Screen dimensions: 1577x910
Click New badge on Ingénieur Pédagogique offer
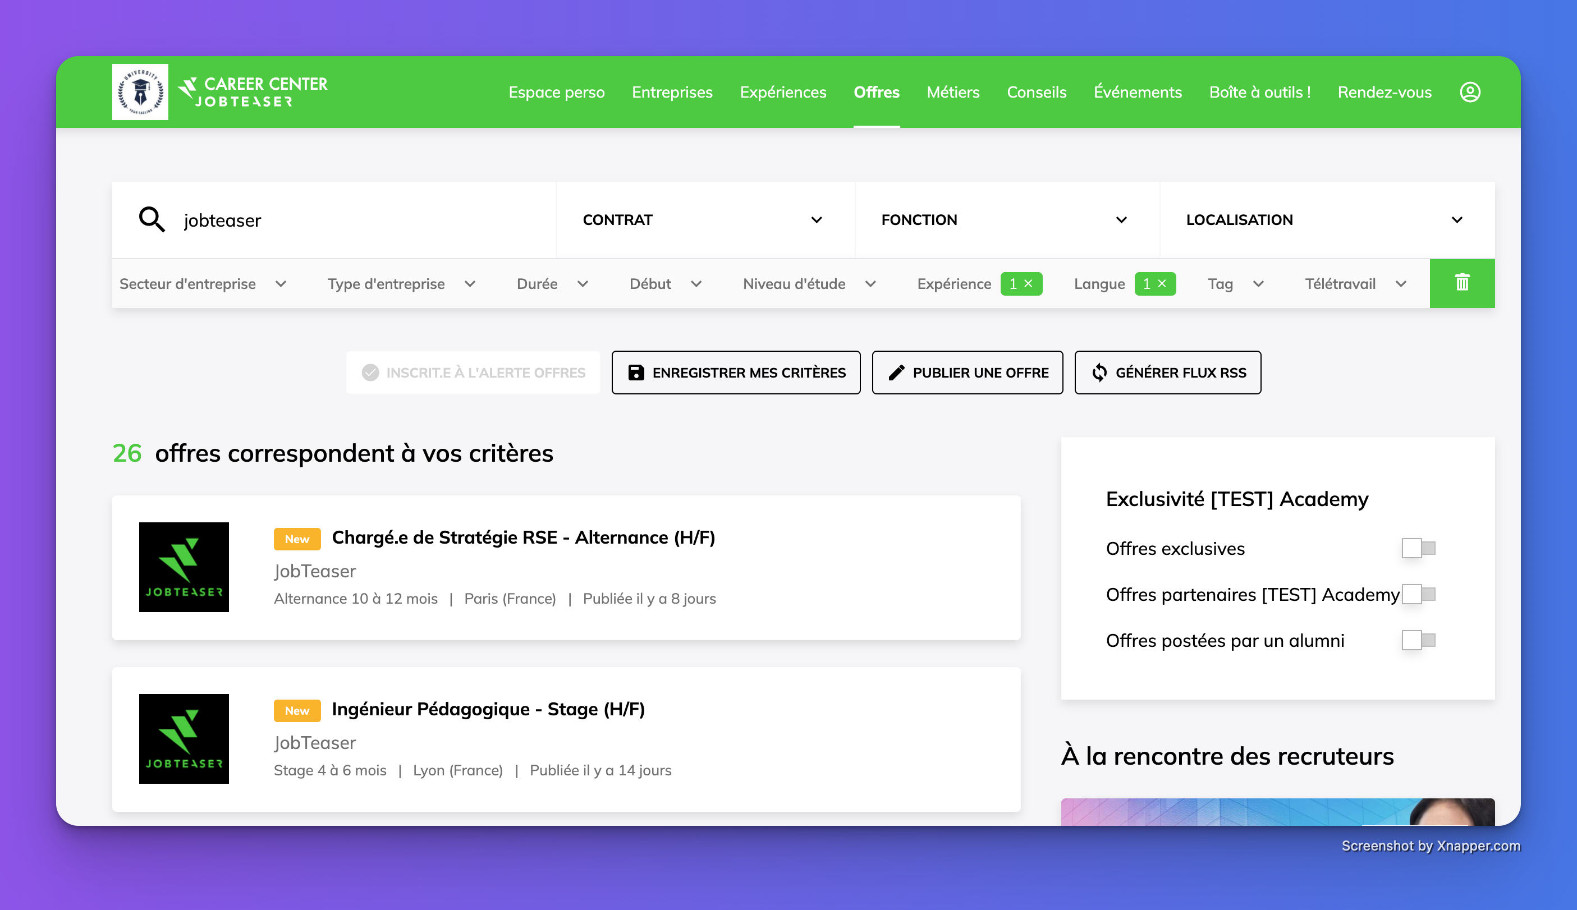pos(297,711)
